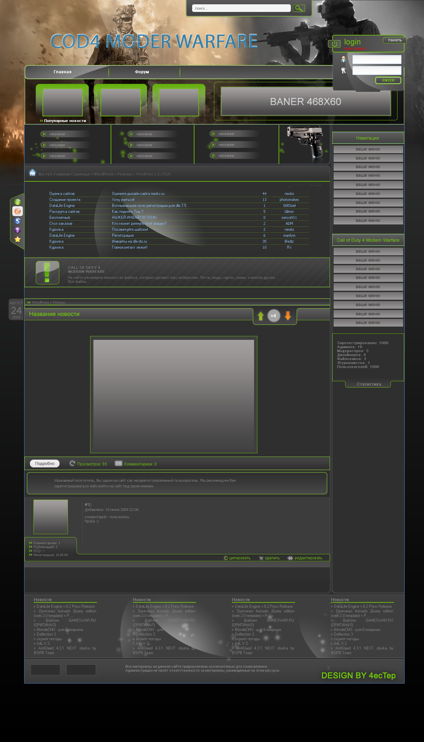Open the Раскрутка сайтов forum section
This screenshot has width=424, height=742.
[65, 212]
